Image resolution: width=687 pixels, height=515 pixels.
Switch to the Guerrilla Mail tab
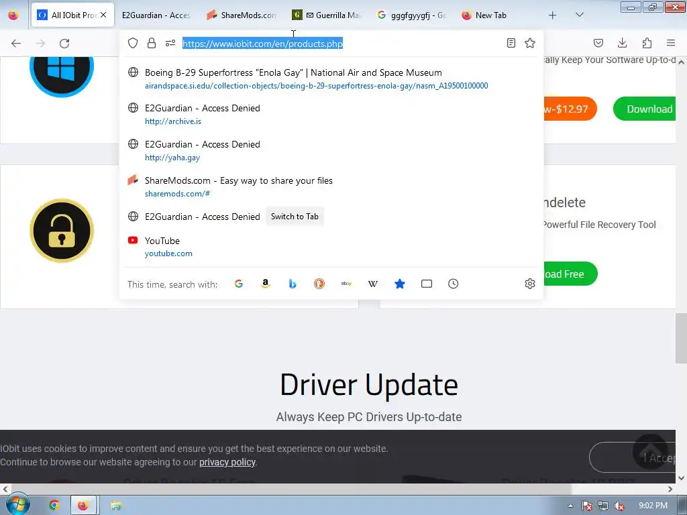tap(327, 15)
